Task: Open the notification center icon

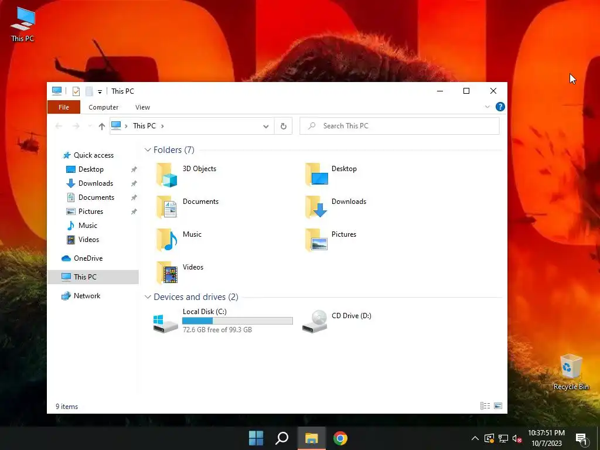Action: pos(581,438)
